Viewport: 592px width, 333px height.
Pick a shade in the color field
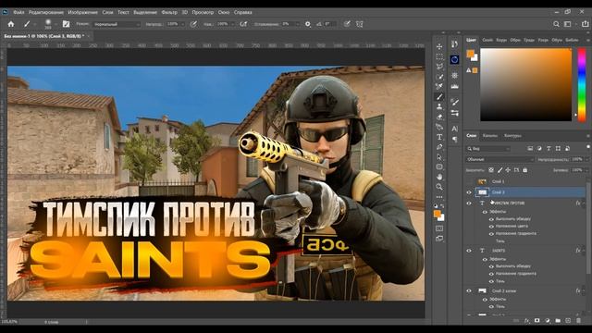(x=526, y=85)
